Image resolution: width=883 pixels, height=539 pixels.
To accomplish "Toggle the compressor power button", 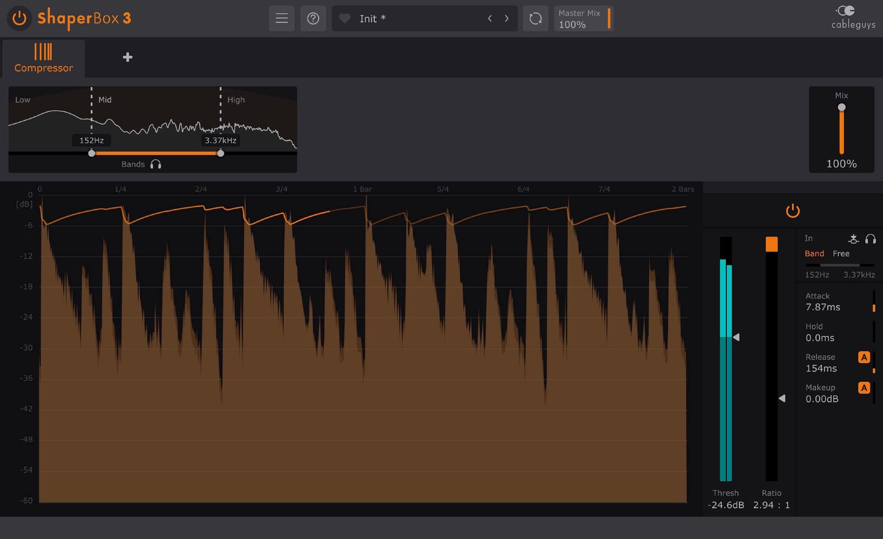I will (x=793, y=211).
